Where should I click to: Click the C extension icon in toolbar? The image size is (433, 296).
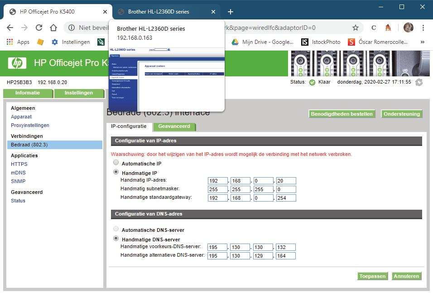point(374,28)
